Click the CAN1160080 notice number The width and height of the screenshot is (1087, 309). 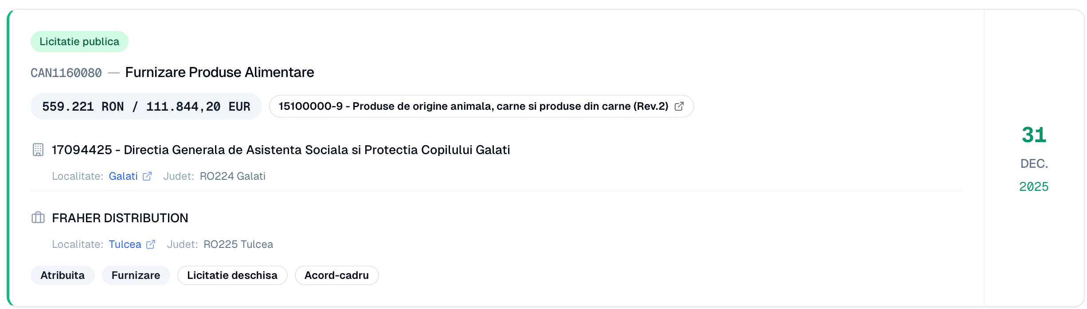pyautogui.click(x=66, y=73)
